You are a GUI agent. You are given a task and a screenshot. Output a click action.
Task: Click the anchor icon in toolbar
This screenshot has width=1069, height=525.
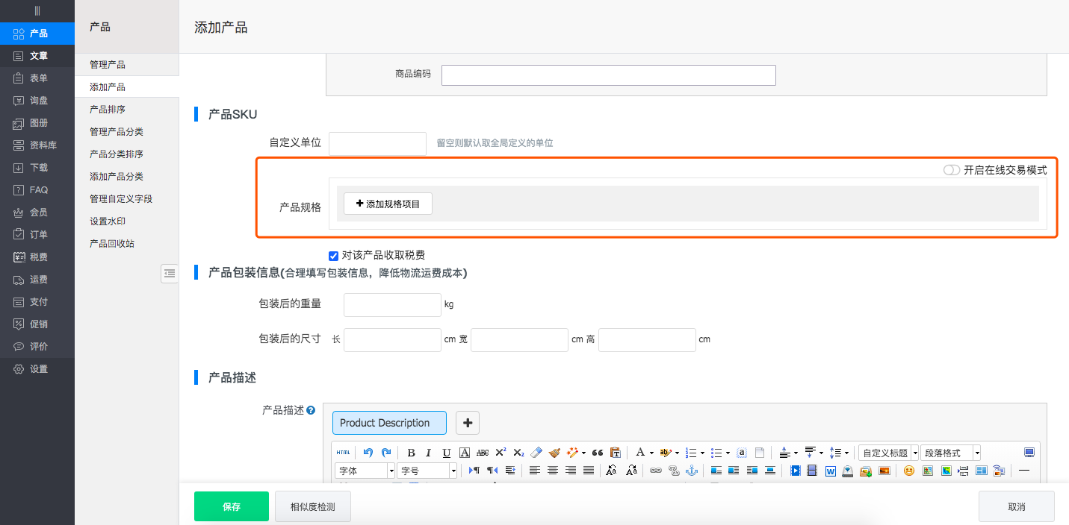tap(692, 471)
